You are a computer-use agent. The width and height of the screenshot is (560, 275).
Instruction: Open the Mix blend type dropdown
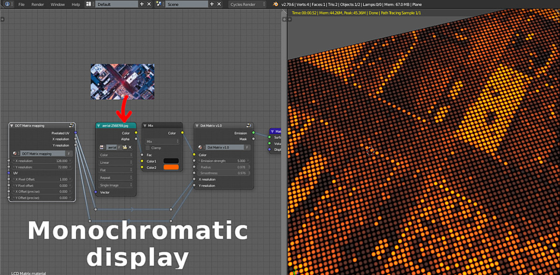point(161,141)
